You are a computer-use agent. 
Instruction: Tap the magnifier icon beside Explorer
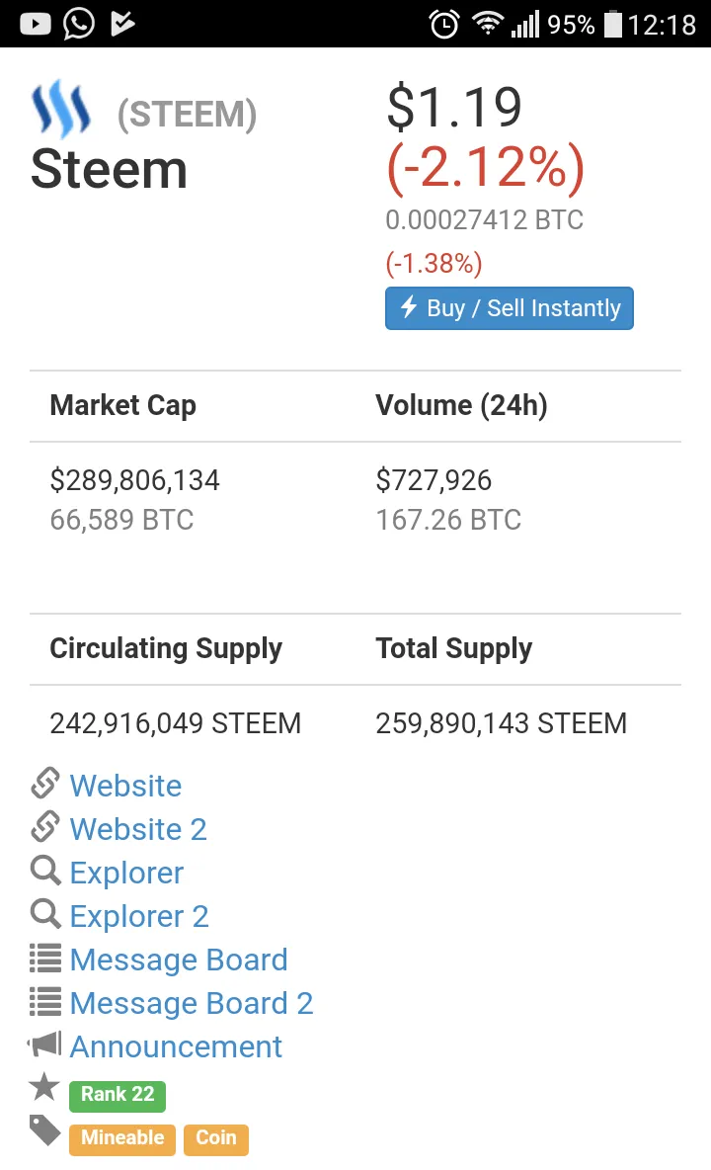coord(45,871)
